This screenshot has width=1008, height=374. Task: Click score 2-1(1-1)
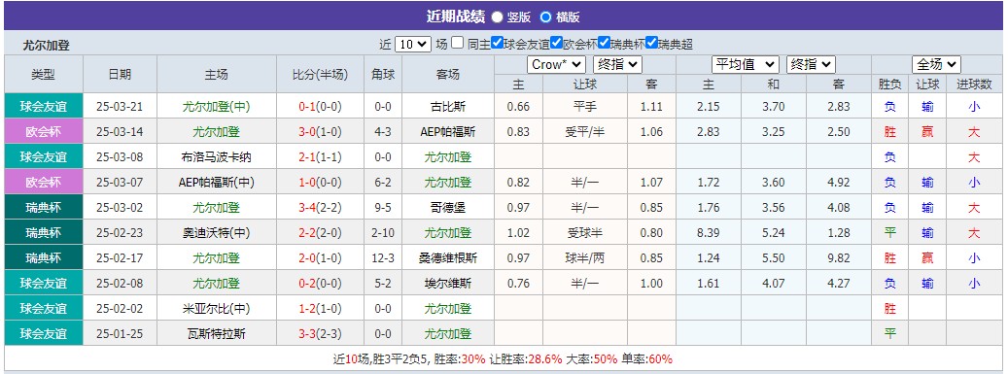320,156
